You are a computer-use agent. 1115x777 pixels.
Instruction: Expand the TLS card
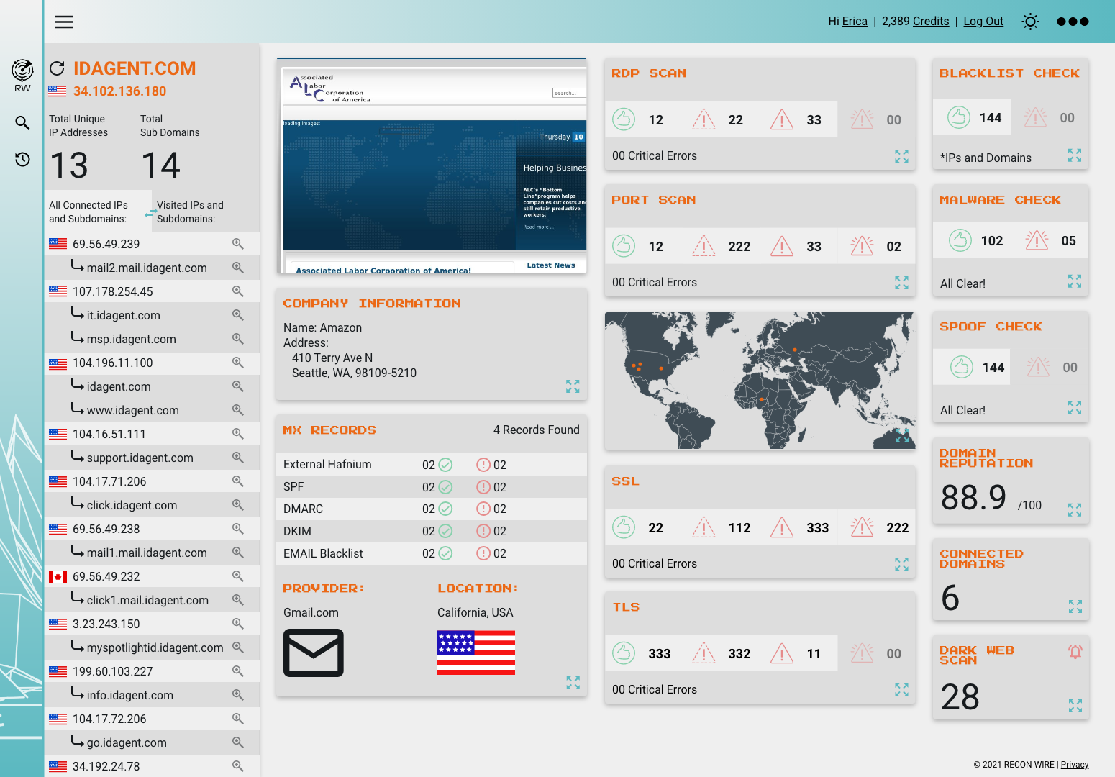(901, 690)
